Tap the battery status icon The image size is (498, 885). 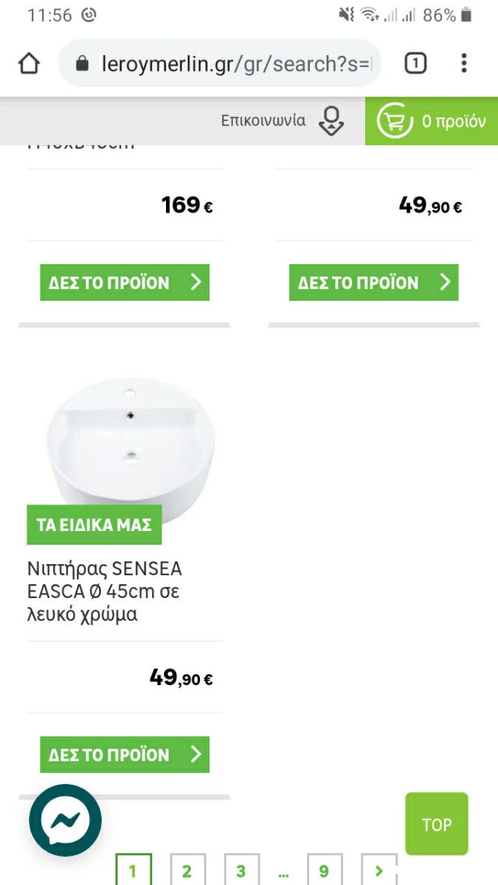coord(466,15)
